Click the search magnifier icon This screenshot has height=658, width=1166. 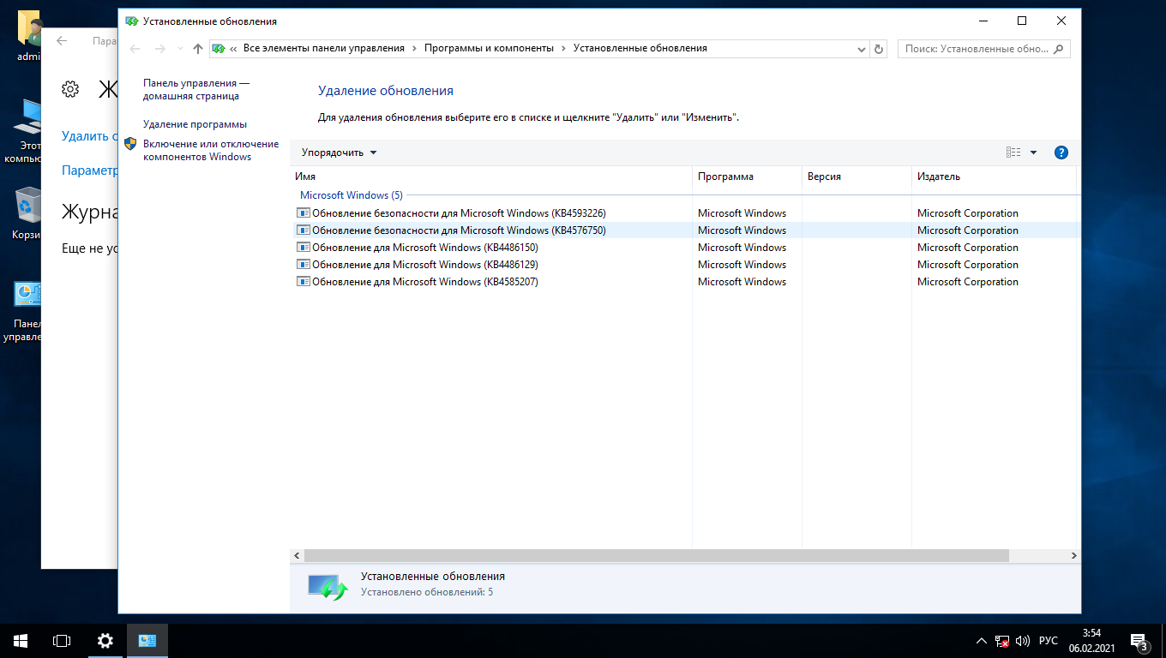(x=1060, y=49)
